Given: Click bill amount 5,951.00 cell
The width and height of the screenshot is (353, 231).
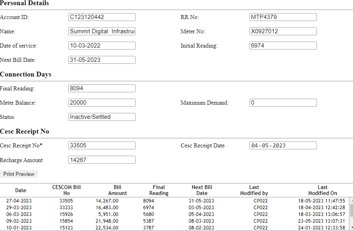Looking at the screenshot, I should pyautogui.click(x=108, y=214).
